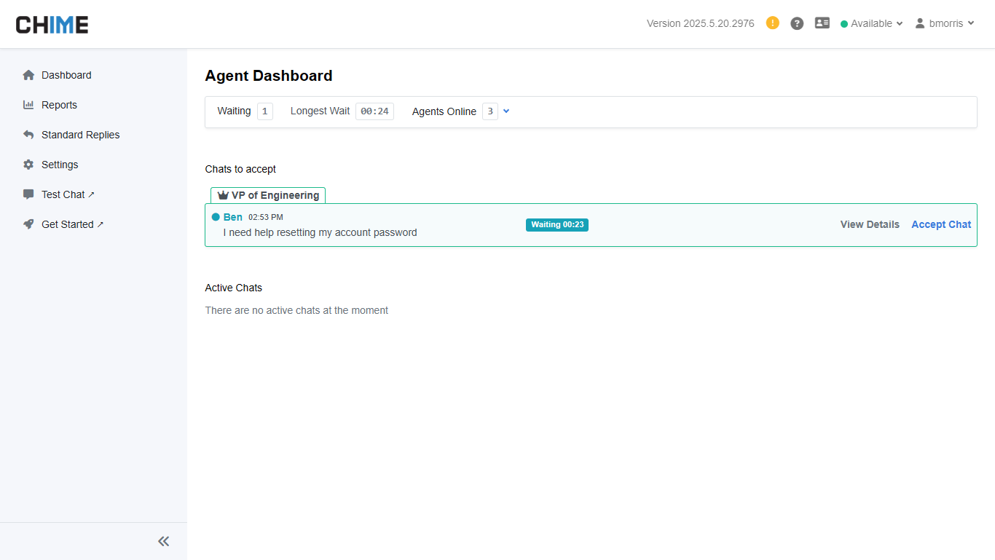Open Settings from the sidebar
Screen dimensions: 995x560
coord(60,165)
